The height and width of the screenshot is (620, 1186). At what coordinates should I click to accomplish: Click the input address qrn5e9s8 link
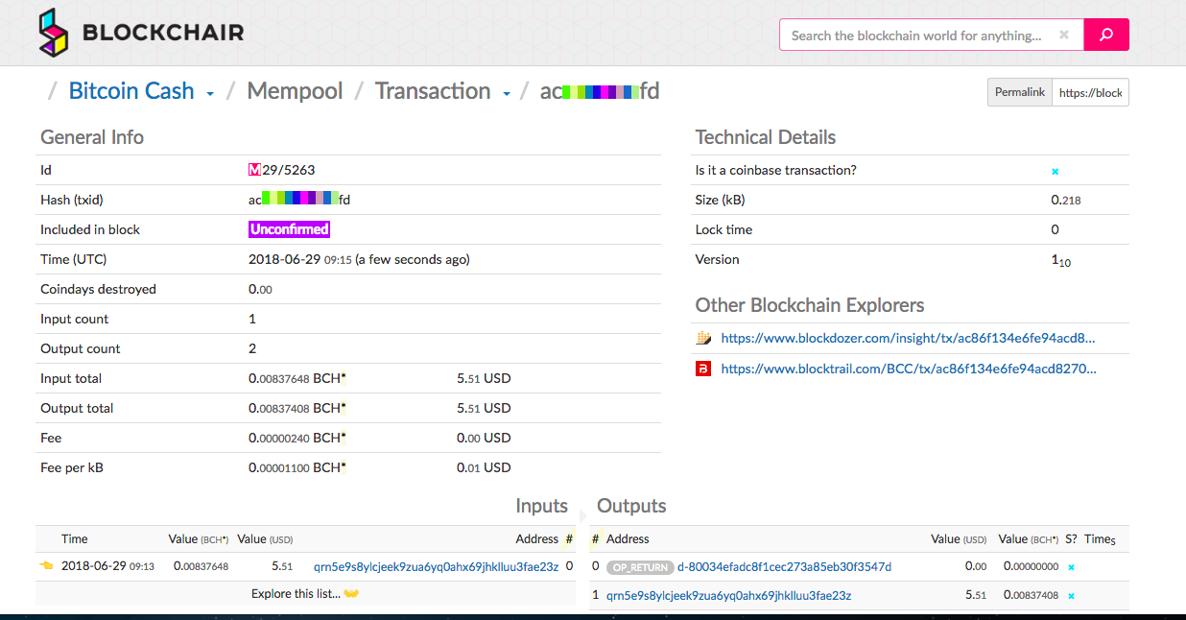(436, 566)
